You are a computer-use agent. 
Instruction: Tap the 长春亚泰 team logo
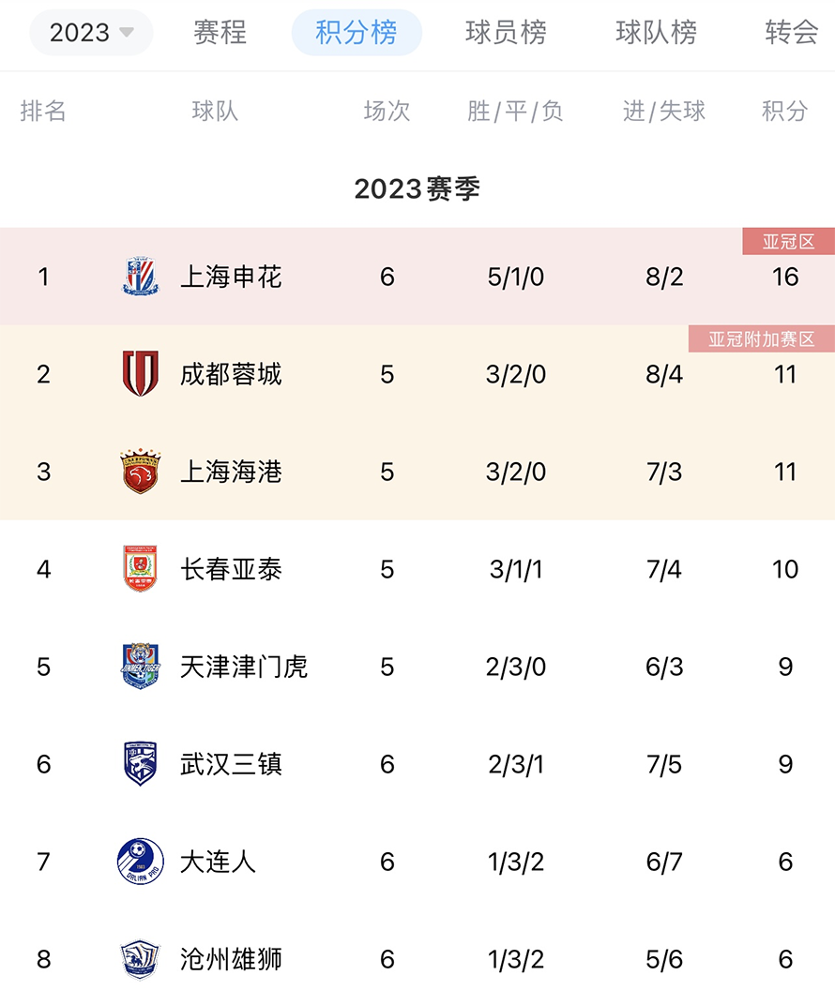[141, 568]
